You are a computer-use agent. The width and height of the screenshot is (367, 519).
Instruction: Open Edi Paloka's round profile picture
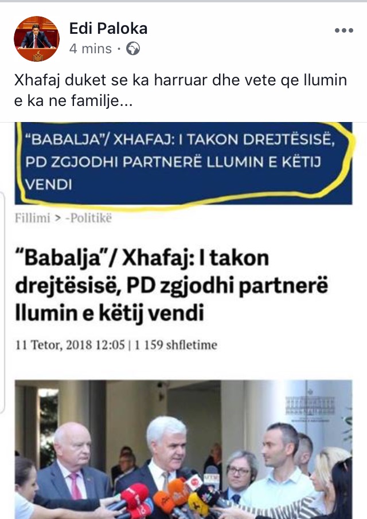click(37, 39)
